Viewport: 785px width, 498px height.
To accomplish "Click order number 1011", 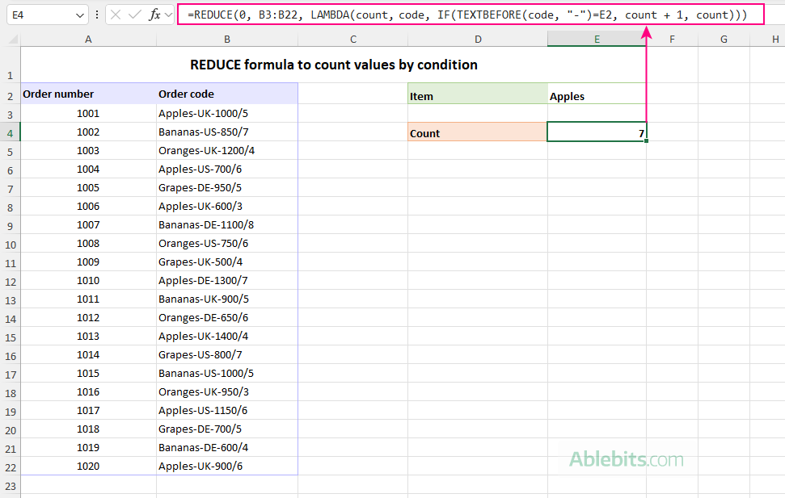I will [88, 299].
